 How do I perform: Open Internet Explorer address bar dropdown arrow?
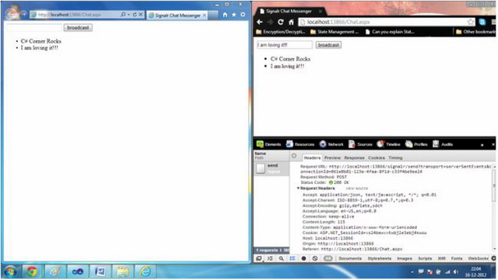point(128,15)
